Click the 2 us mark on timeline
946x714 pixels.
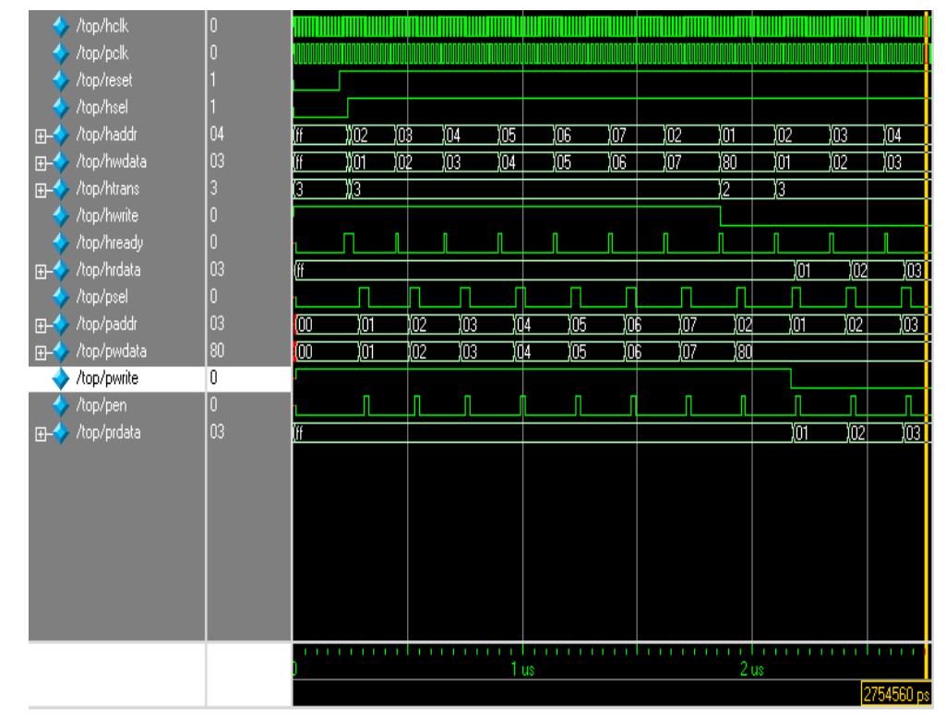[x=752, y=669]
